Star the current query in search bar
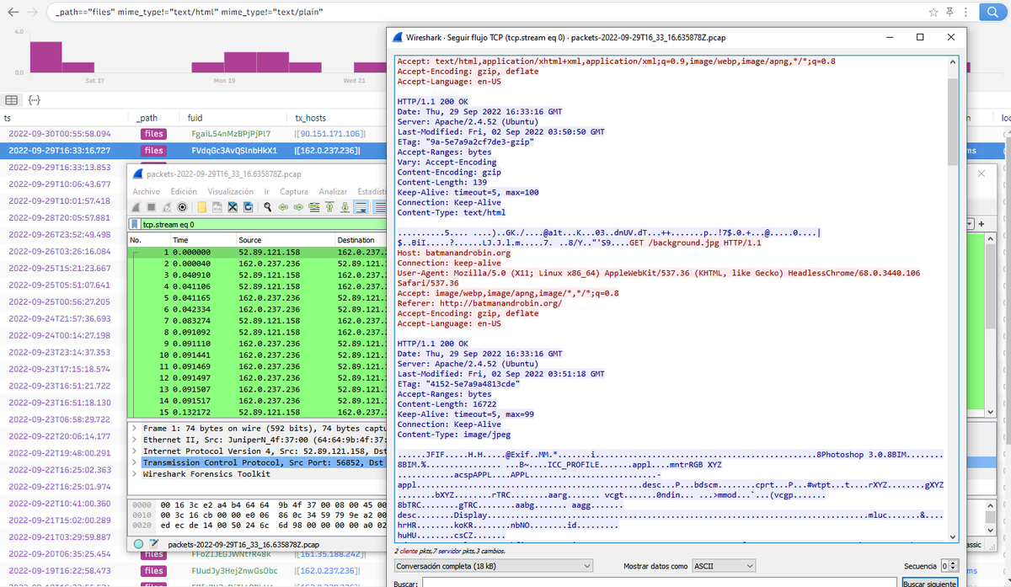The height and width of the screenshot is (587, 1011). 933,13
